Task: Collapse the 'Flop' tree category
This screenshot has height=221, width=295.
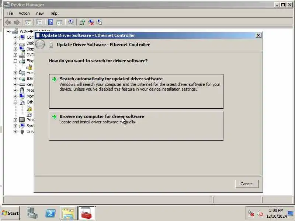Action: (15, 61)
